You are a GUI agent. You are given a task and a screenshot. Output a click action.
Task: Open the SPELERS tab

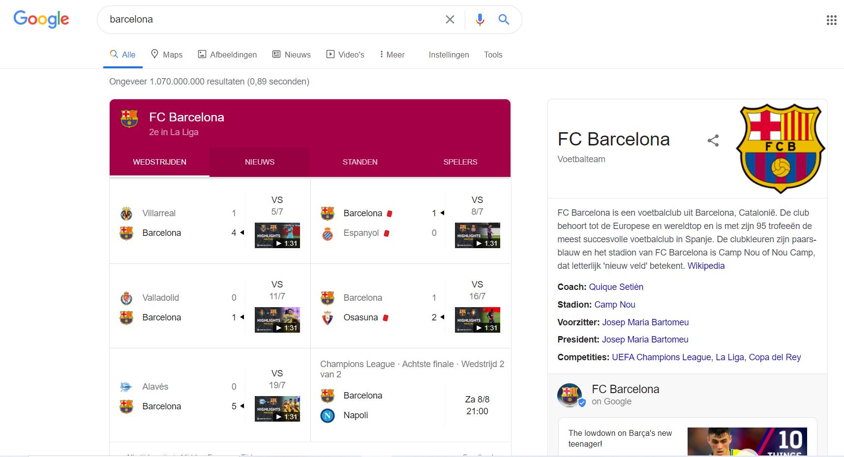tap(460, 162)
